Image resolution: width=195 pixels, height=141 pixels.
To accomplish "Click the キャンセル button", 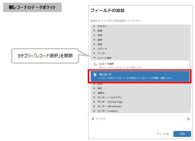I will [163, 134].
